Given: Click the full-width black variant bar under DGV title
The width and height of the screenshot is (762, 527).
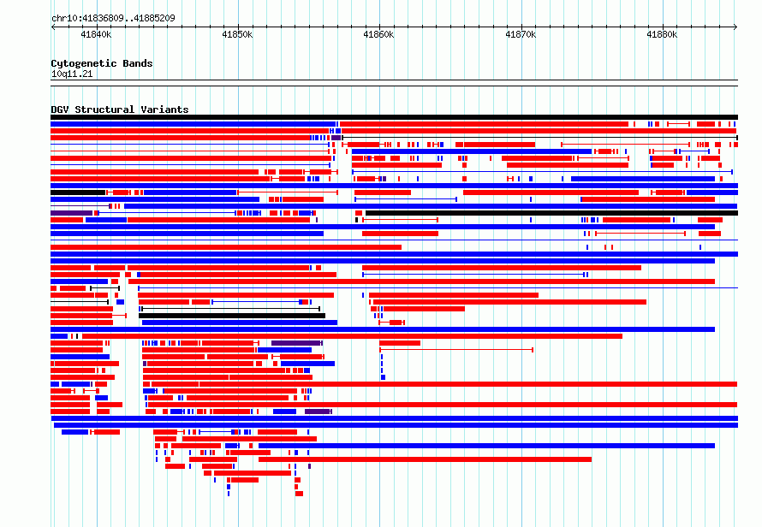Looking at the screenshot, I should pos(394,117).
